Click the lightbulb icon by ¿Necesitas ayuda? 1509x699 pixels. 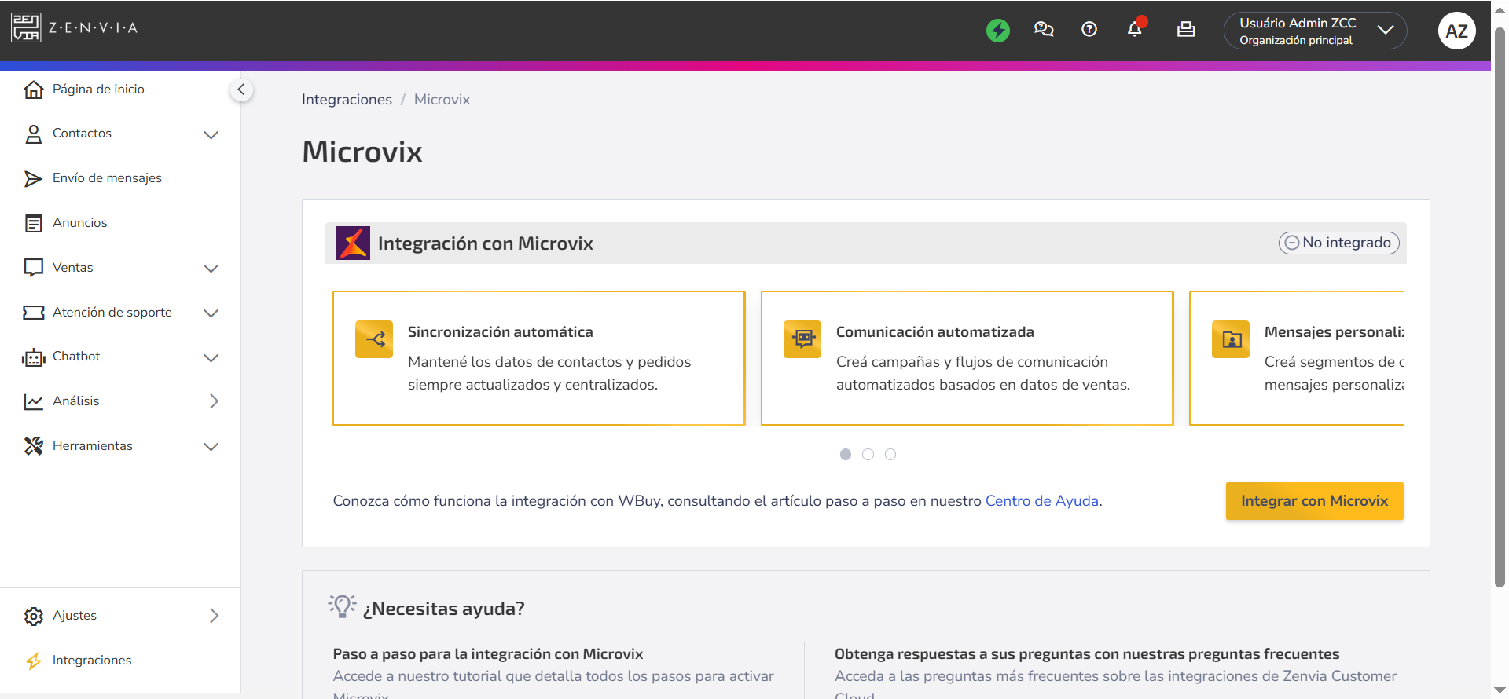coord(342,606)
